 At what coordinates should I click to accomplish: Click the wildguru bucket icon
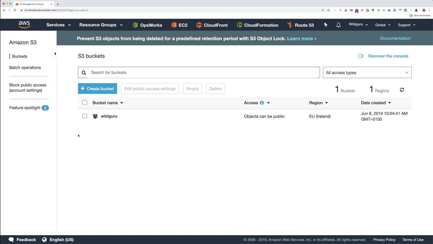click(x=95, y=116)
